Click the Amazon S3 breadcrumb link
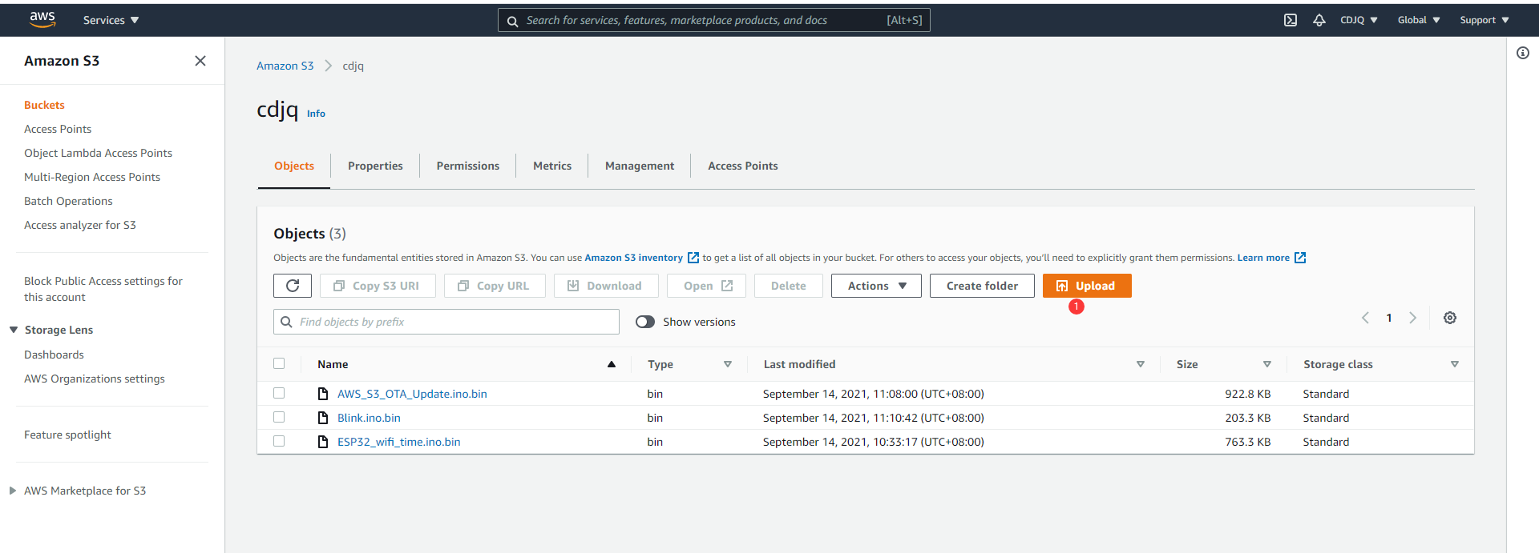 [285, 66]
